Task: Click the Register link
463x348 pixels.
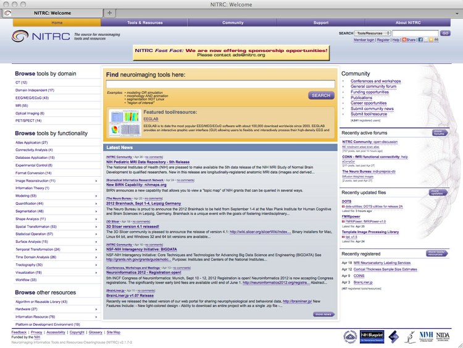Action: [x=383, y=40]
